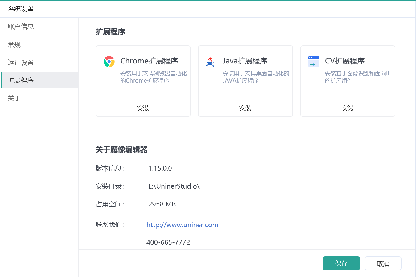Image resolution: width=416 pixels, height=277 pixels.
Task: Click the Chrome扩展程序 card title
Action: pos(149,61)
